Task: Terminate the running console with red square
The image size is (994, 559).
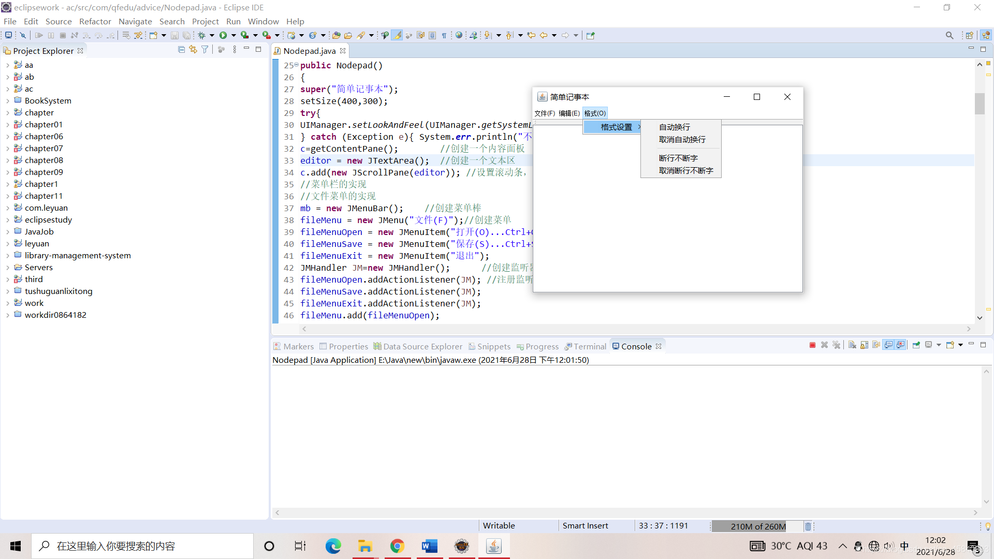Action: click(813, 345)
